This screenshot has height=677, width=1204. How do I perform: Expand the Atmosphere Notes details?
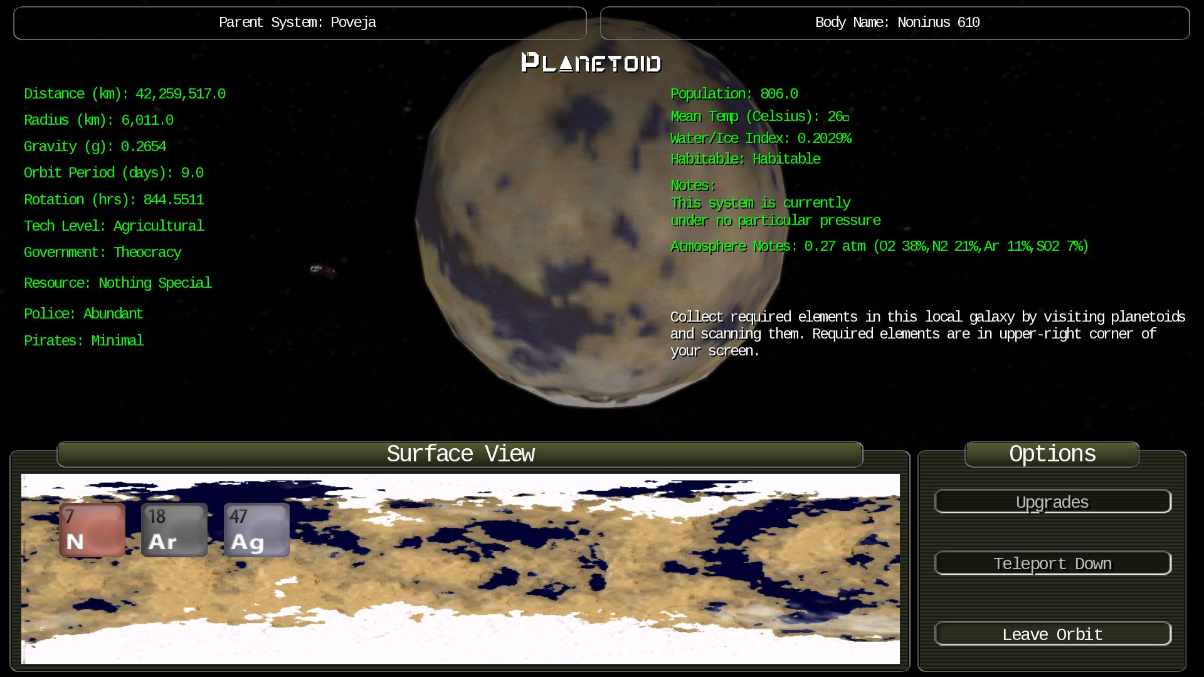coord(732,246)
